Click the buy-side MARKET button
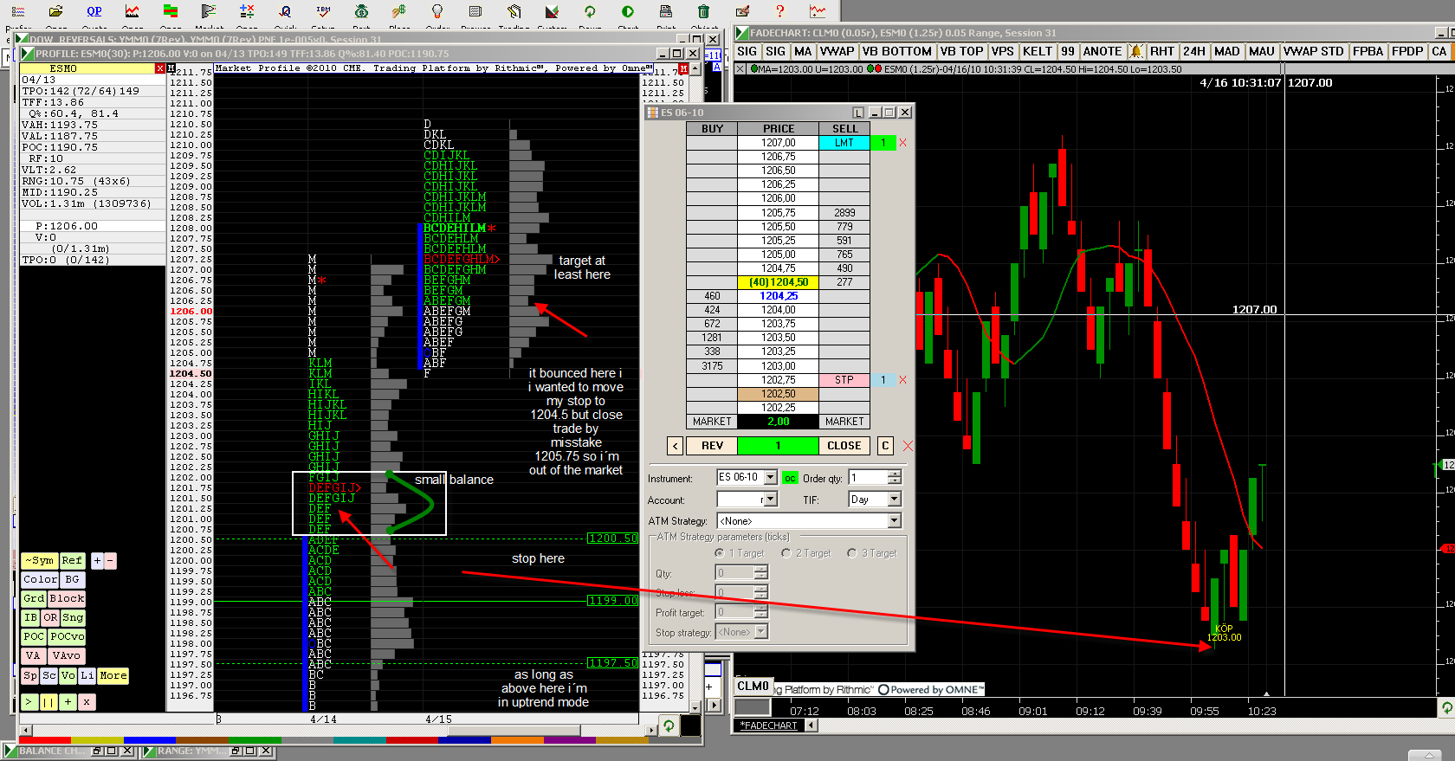 point(712,422)
